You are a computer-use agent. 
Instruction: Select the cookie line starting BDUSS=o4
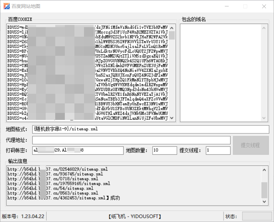pos(88,118)
